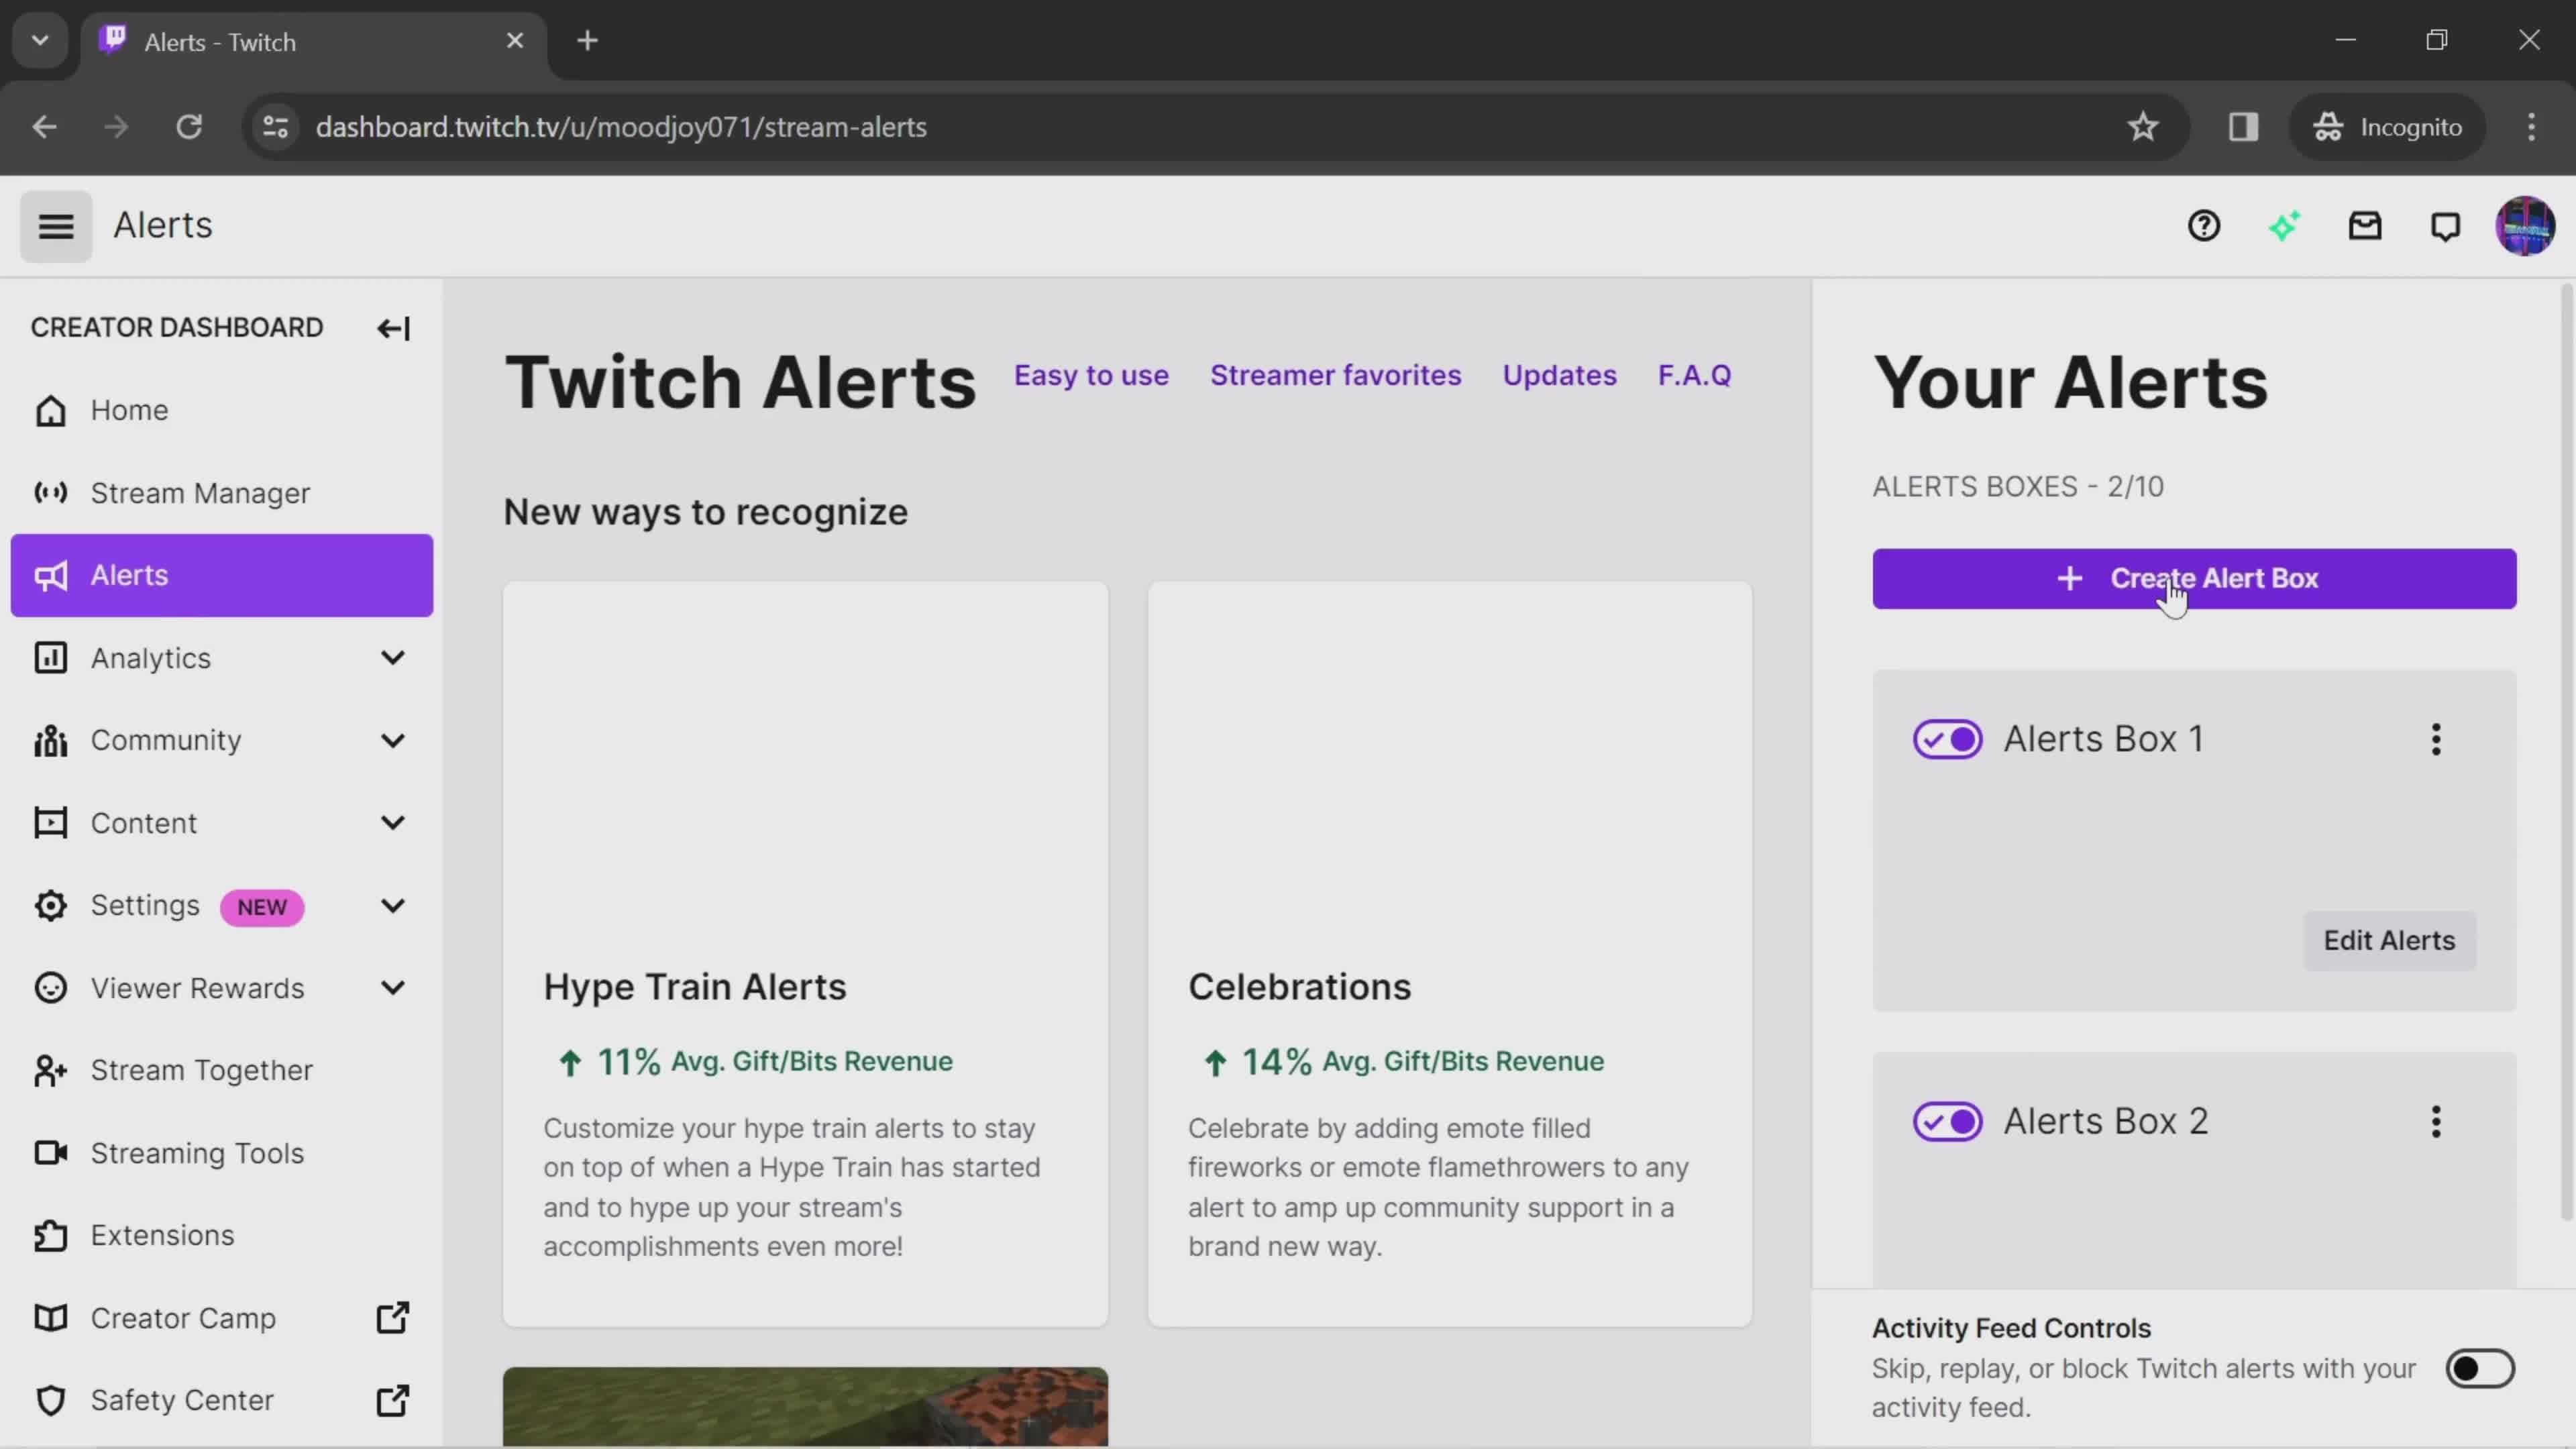Open Stream Manager label in sidebar
2576x1449 pixels.
coord(200,493)
